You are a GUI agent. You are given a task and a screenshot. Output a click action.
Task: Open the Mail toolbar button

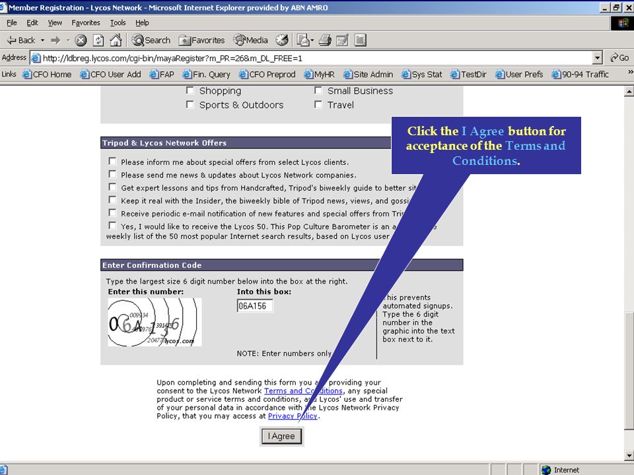tap(305, 40)
